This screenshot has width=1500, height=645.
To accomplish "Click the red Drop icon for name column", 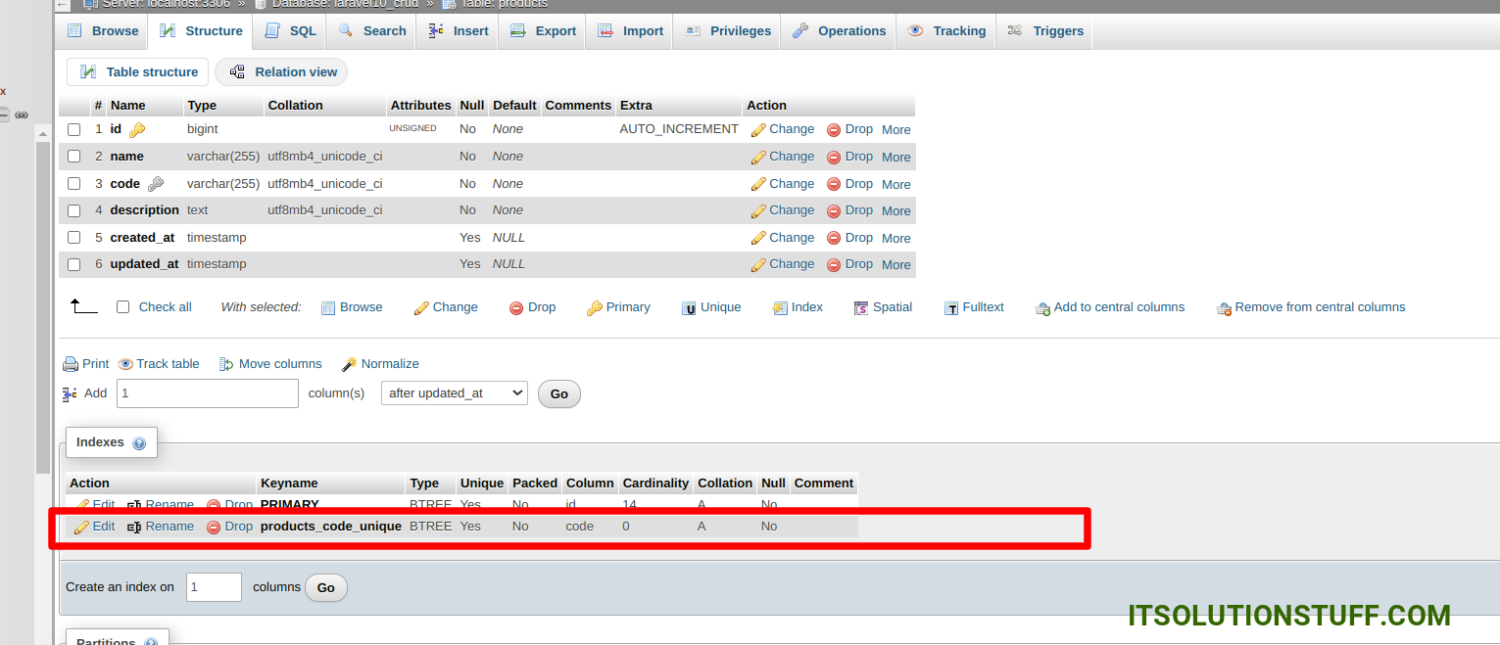I will 834,158.
